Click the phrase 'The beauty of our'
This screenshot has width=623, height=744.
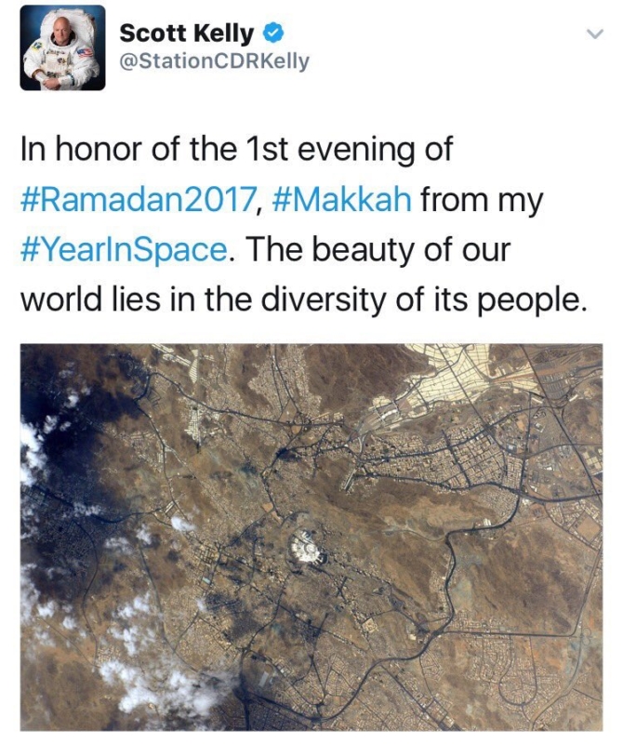378,249
